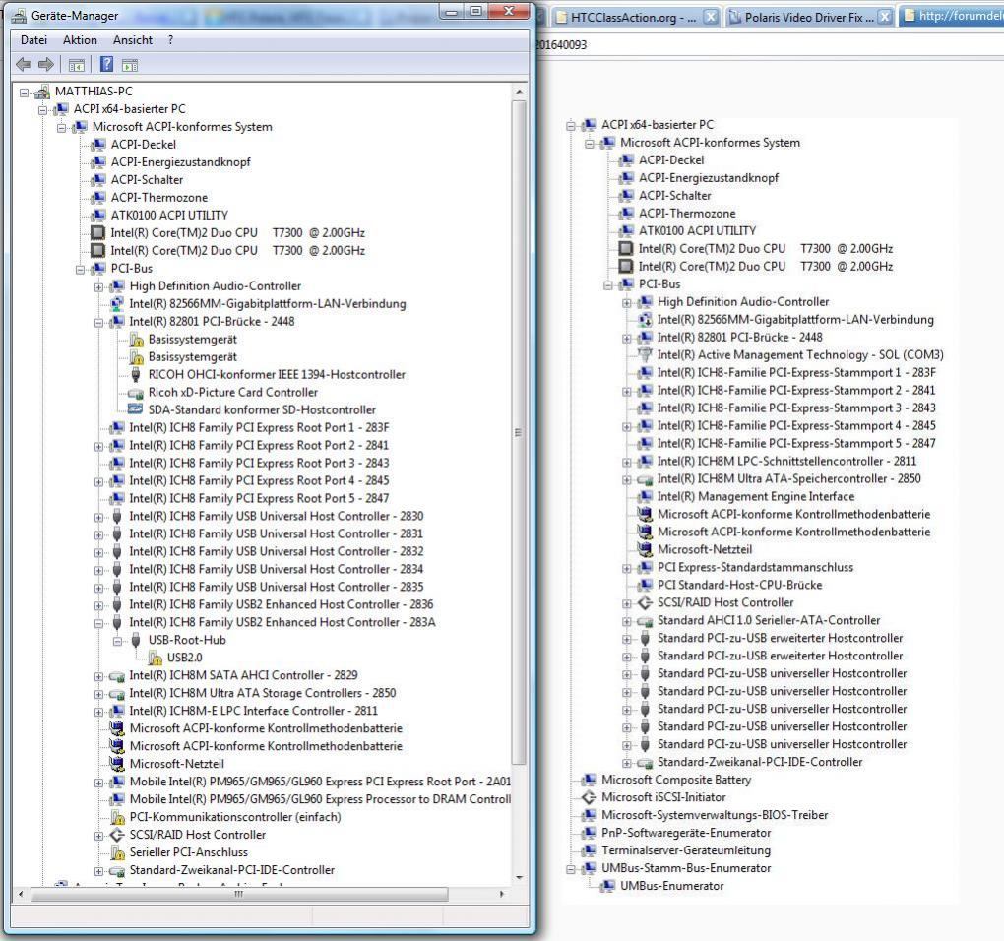This screenshot has width=1004, height=941.
Task: Select USB Universal Host Controller - 2834 row
Action: 276,569
